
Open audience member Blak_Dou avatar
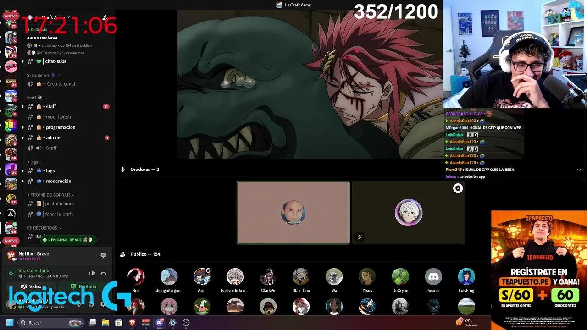tap(301, 277)
